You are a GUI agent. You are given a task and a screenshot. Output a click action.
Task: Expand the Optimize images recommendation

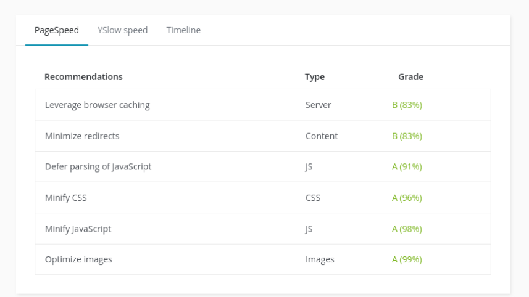[x=79, y=259]
